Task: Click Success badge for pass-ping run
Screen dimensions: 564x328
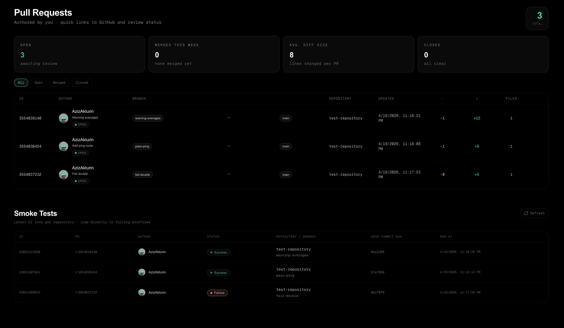Action: 219,273
